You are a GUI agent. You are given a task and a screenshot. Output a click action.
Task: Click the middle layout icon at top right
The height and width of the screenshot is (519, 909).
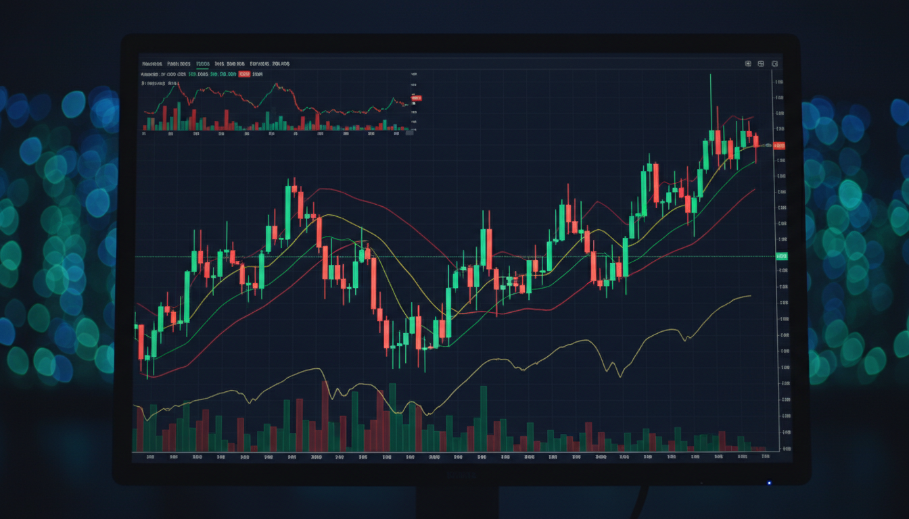pos(761,64)
